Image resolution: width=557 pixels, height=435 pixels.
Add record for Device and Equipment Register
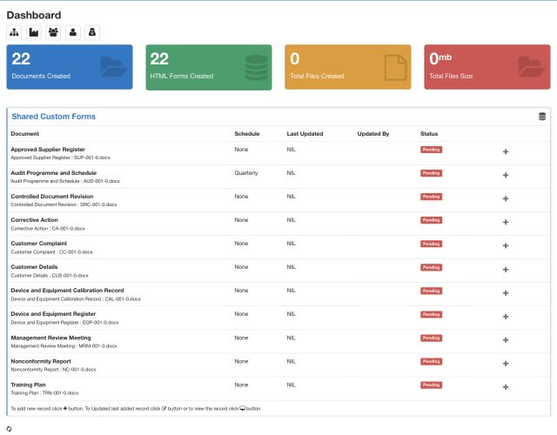[x=506, y=317]
